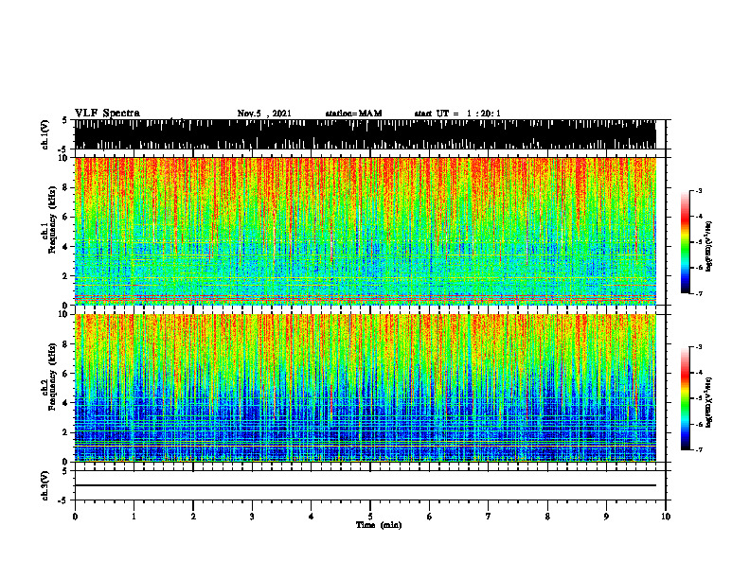Viewport: 750px width, 579px height.
Task: Click time axis tick label "6"
Action: pos(430,517)
